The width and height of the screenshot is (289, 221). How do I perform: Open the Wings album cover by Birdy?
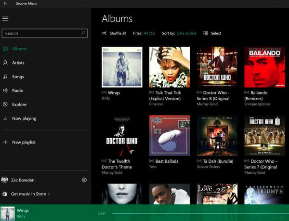pos(122,67)
